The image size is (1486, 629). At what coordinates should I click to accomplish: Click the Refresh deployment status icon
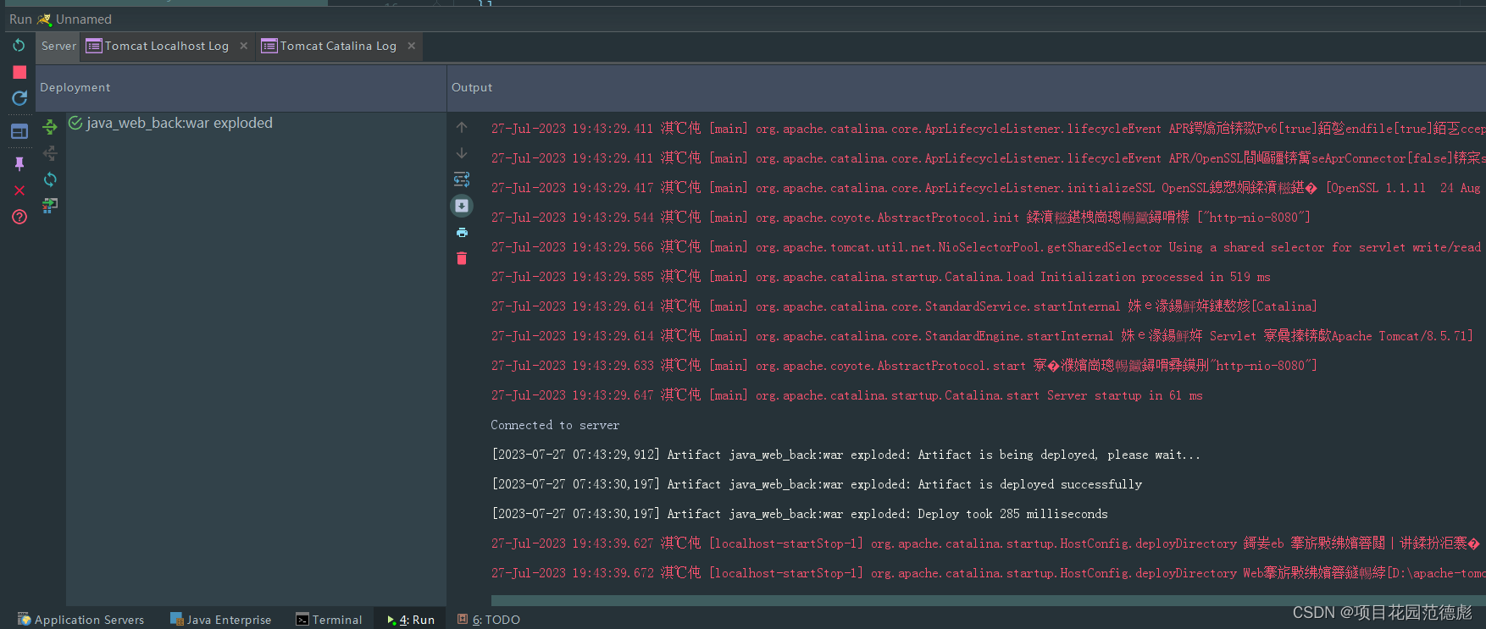(50, 179)
